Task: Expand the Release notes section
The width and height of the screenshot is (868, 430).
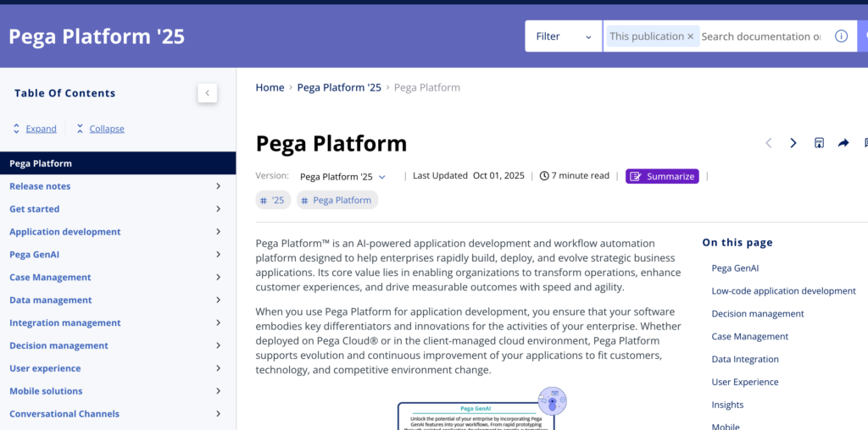Action: [218, 186]
